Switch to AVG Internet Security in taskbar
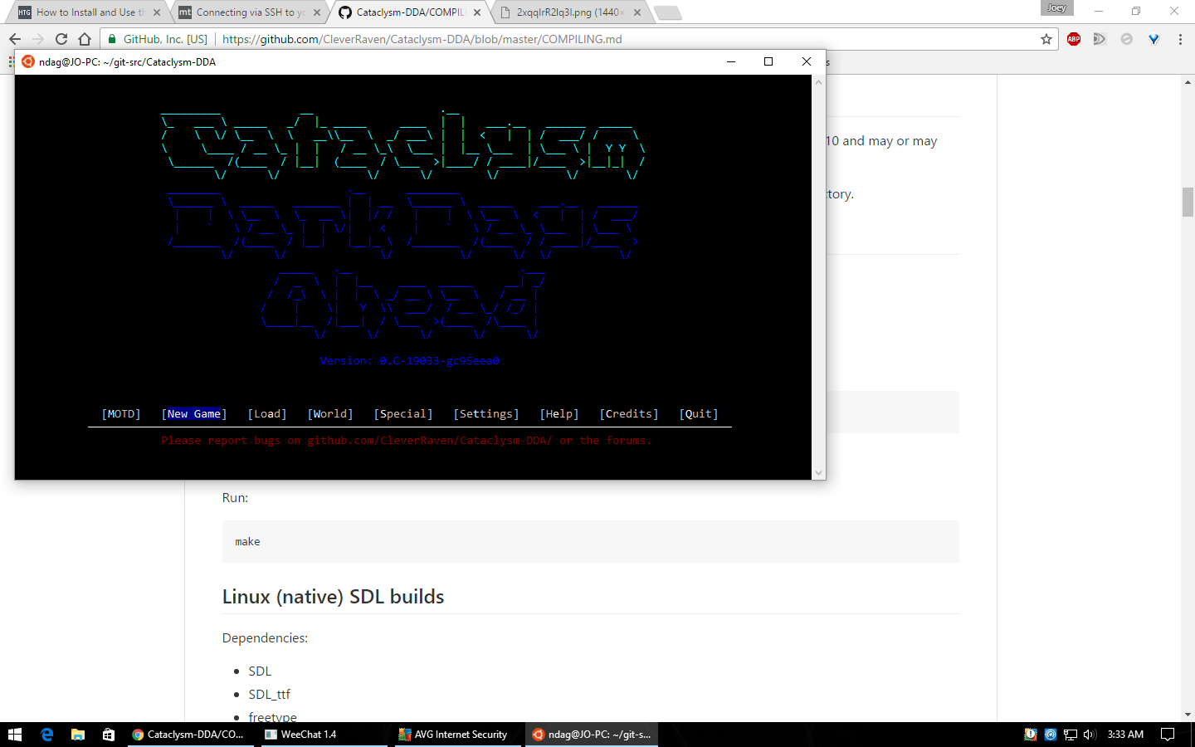The image size is (1195, 747). 460,735
